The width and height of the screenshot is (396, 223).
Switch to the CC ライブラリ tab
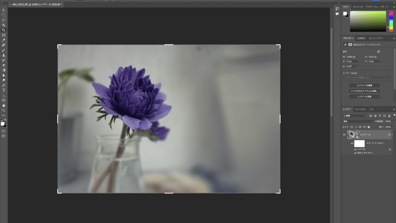pyautogui.click(x=376, y=39)
